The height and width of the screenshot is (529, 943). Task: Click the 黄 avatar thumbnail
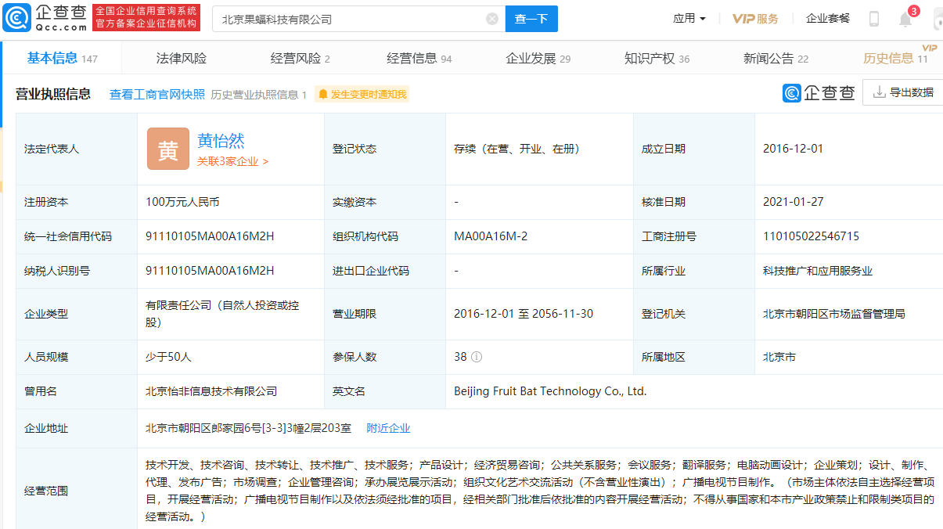(x=168, y=149)
